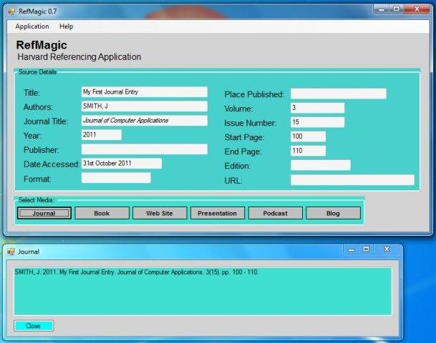
Task: Click the empty Publisher field
Action: 145,149
